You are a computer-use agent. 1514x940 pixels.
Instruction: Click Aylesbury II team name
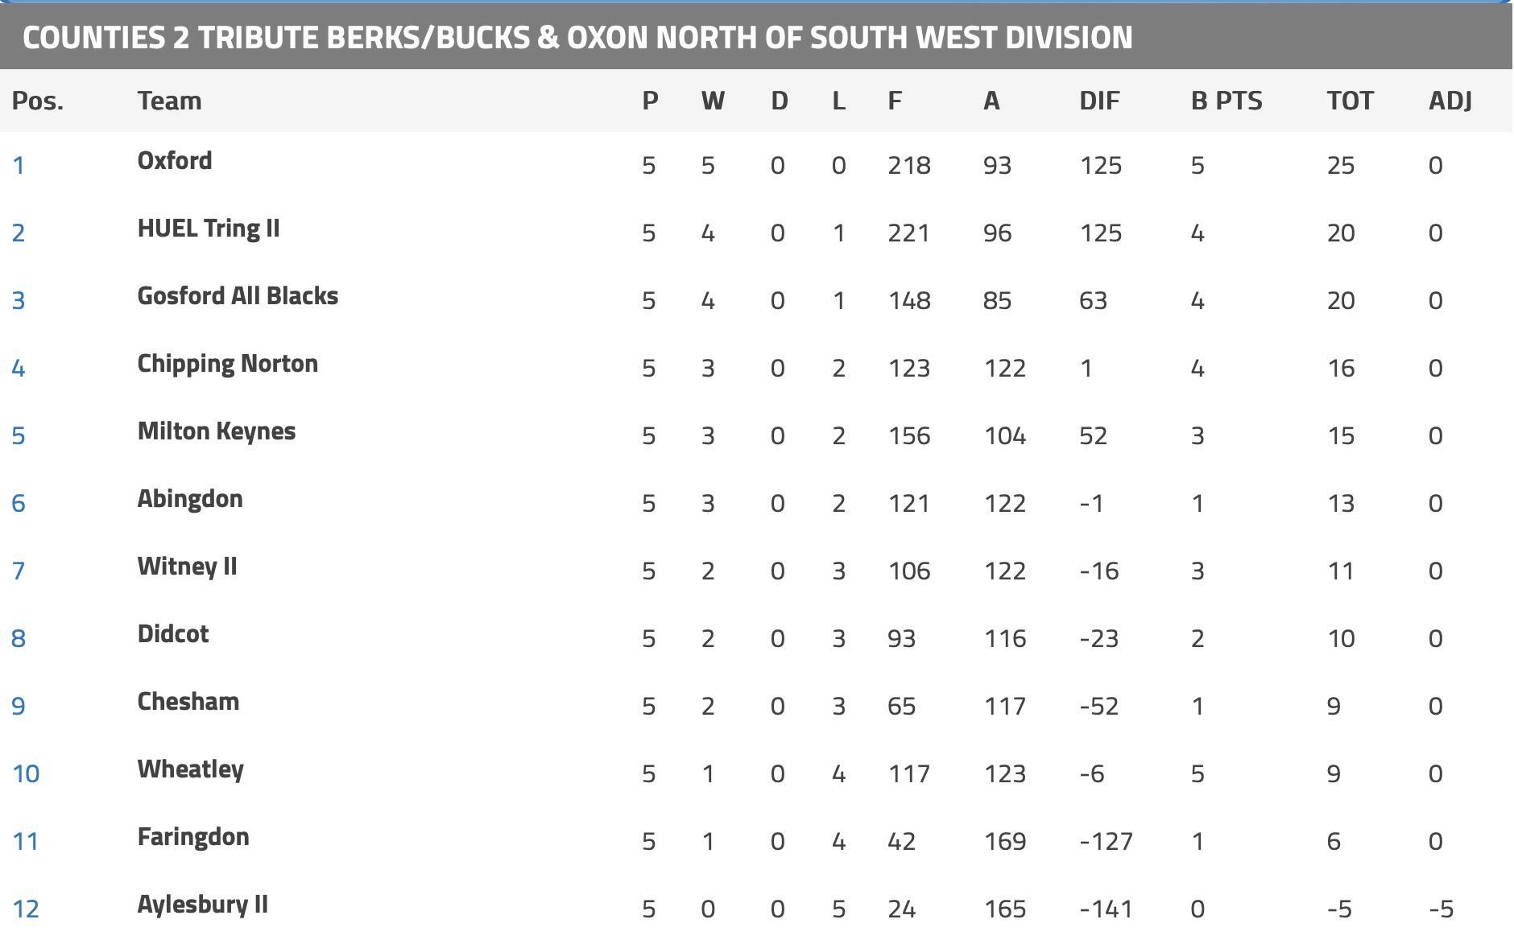(x=202, y=905)
